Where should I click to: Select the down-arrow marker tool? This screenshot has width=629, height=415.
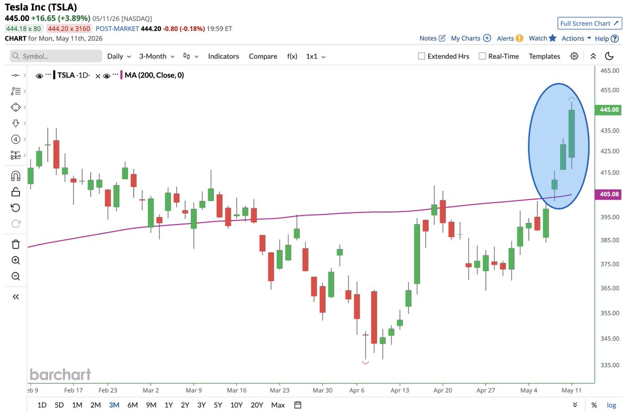15,123
